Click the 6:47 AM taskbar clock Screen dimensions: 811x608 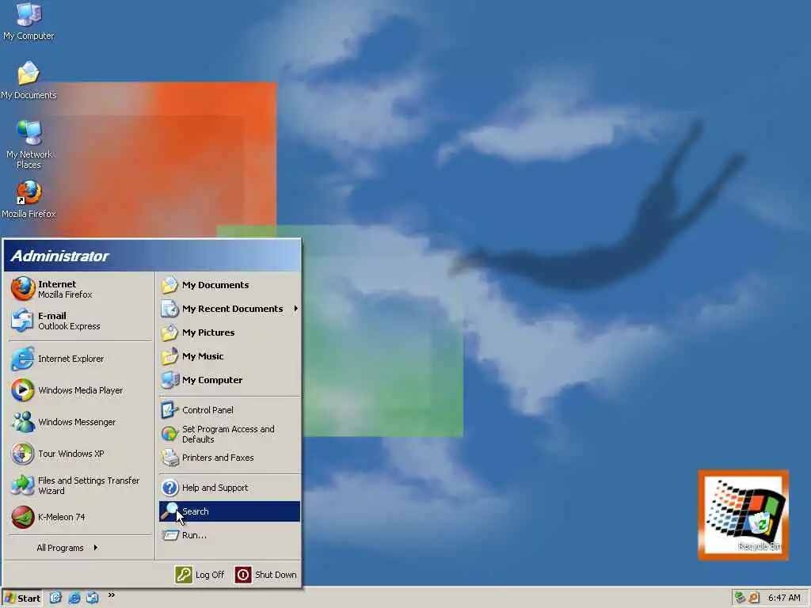click(x=784, y=598)
